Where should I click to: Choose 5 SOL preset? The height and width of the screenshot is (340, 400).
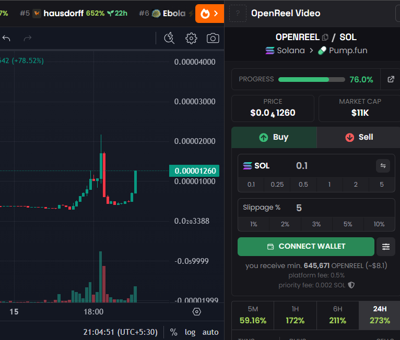tap(382, 185)
